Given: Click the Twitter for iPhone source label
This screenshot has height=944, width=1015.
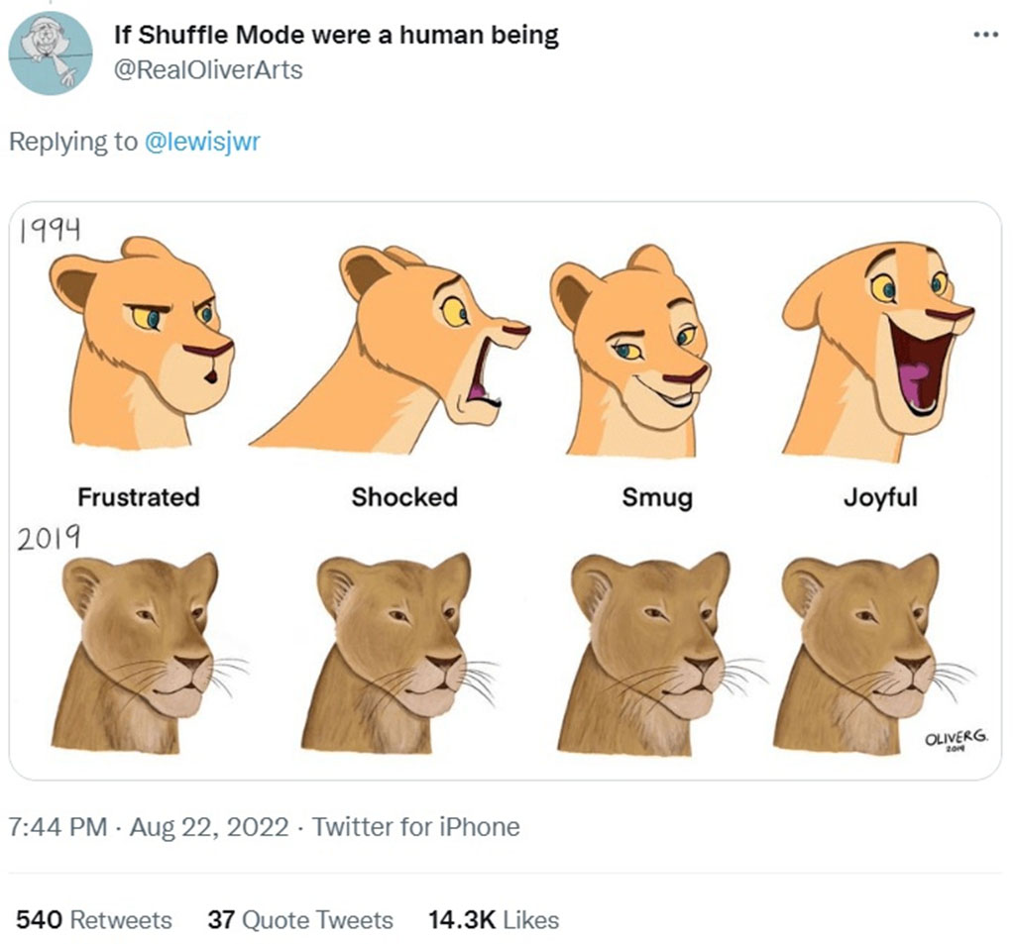Looking at the screenshot, I should pos(416,826).
